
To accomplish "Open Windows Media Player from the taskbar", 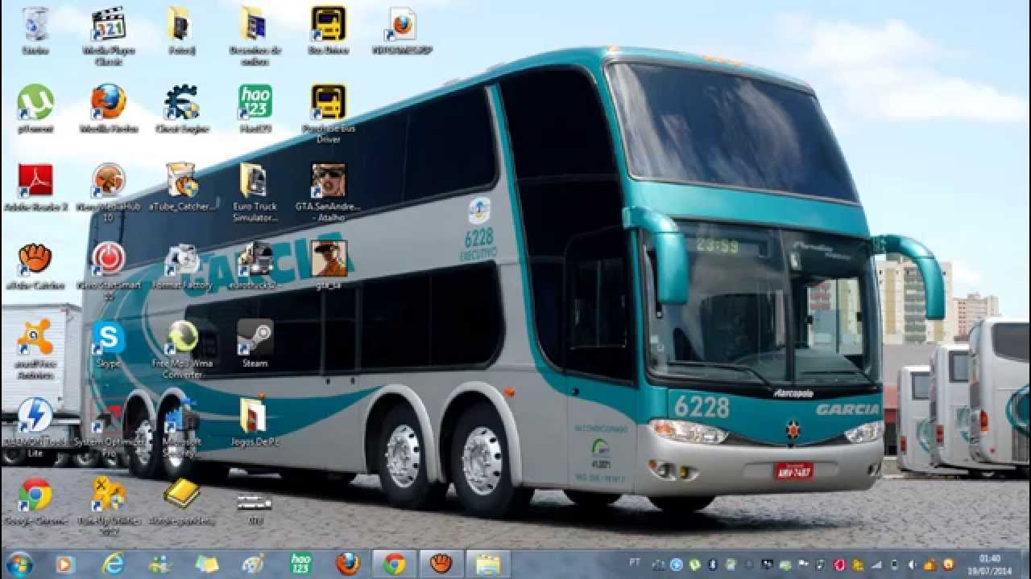I will [65, 565].
